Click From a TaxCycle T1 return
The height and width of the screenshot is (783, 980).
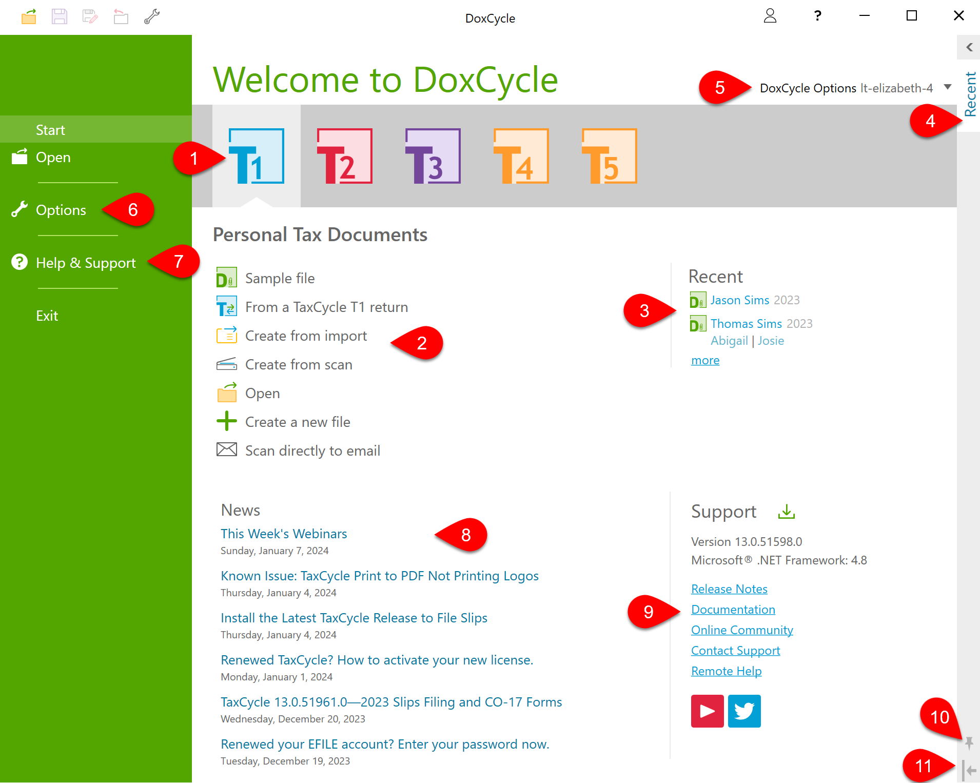click(327, 307)
